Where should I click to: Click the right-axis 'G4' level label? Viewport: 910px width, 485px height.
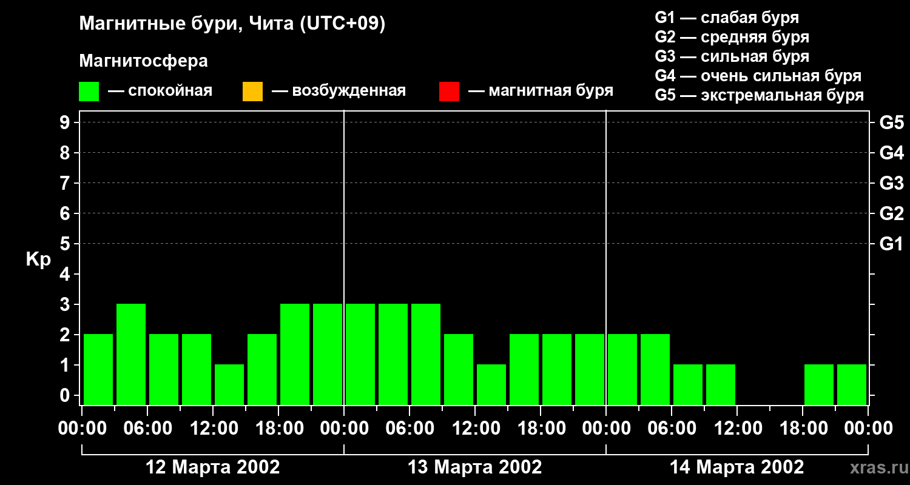point(891,153)
